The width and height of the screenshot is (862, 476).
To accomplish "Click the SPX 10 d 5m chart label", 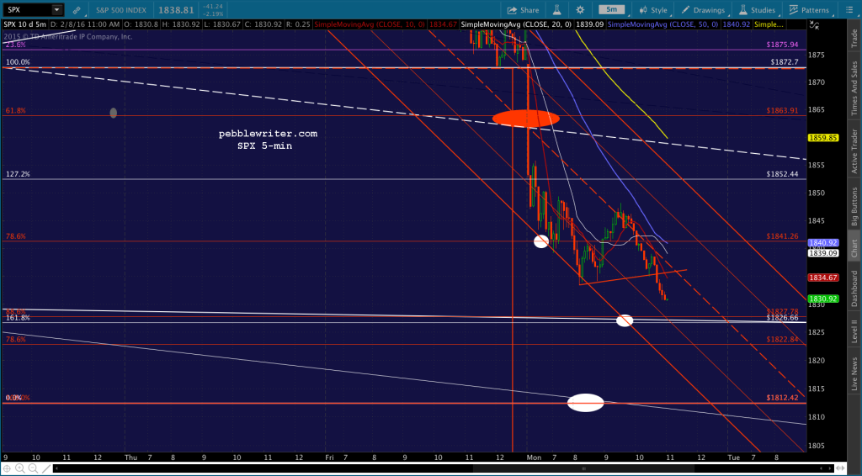I will [x=25, y=24].
